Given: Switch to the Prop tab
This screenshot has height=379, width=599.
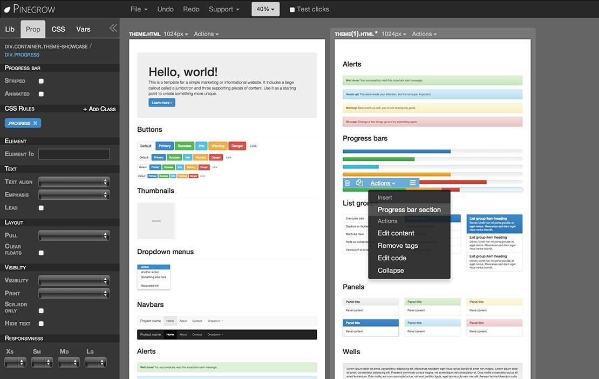Looking at the screenshot, I should (x=33, y=29).
